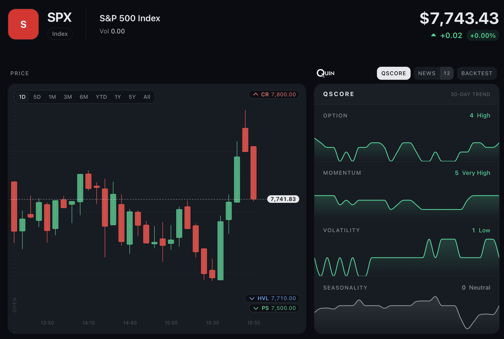Click the SPX ticker symbol
The width and height of the screenshot is (504, 339).
coord(60,17)
